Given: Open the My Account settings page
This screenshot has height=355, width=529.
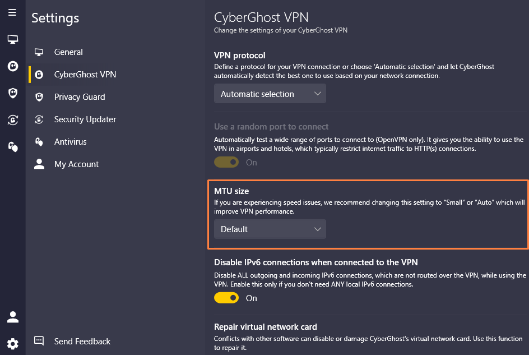Looking at the screenshot, I should [x=76, y=164].
